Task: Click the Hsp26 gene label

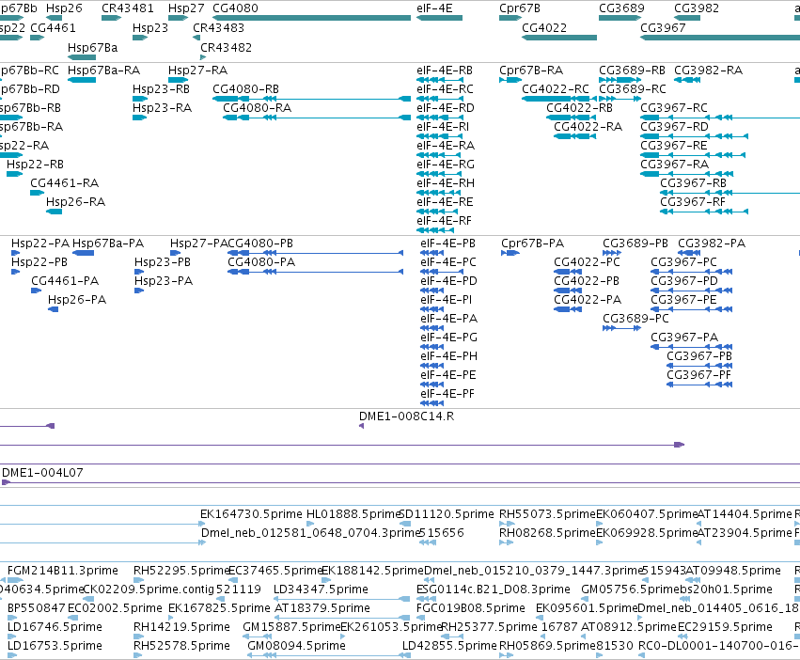Action: click(x=64, y=8)
